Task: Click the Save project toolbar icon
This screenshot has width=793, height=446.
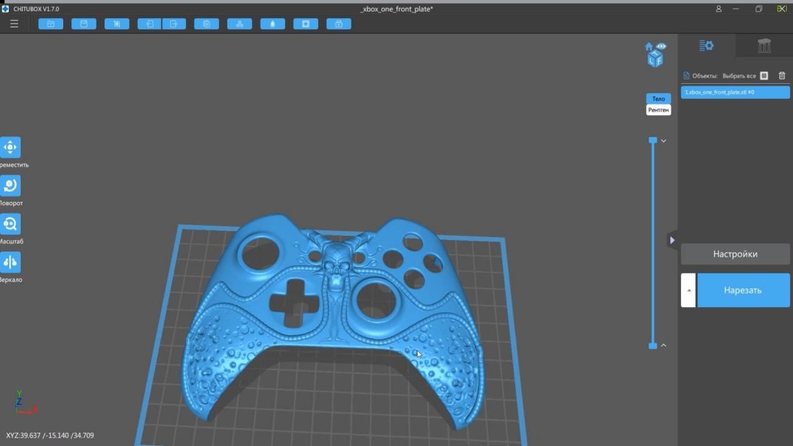Action: coord(84,24)
